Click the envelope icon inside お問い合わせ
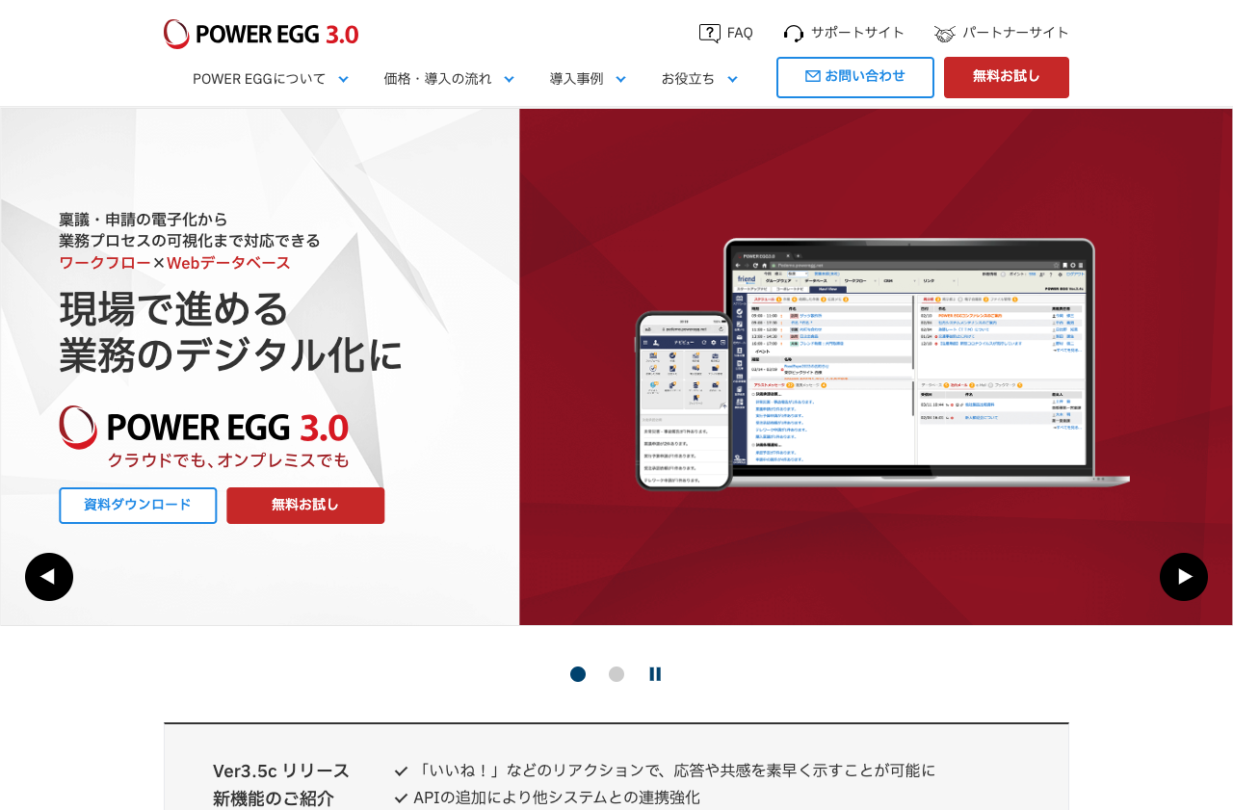Viewport: 1233px width, 810px height. (x=813, y=77)
